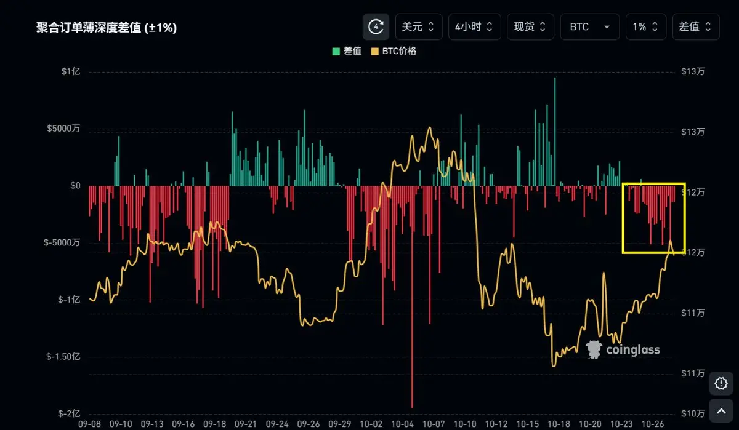This screenshot has width=739, height=430.
Task: Toggle the 差值 legend series
Action: coord(346,51)
